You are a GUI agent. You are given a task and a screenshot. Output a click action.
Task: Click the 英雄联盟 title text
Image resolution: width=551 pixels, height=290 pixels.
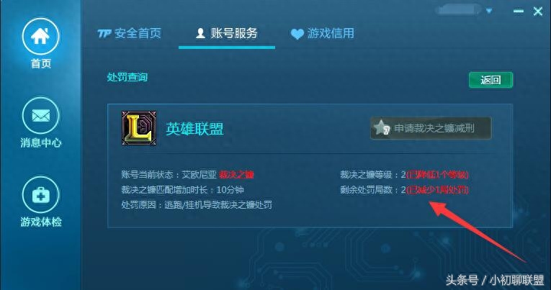[194, 129]
